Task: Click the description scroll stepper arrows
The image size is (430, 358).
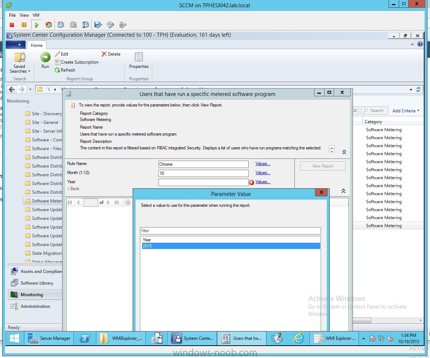Action: coord(331,149)
